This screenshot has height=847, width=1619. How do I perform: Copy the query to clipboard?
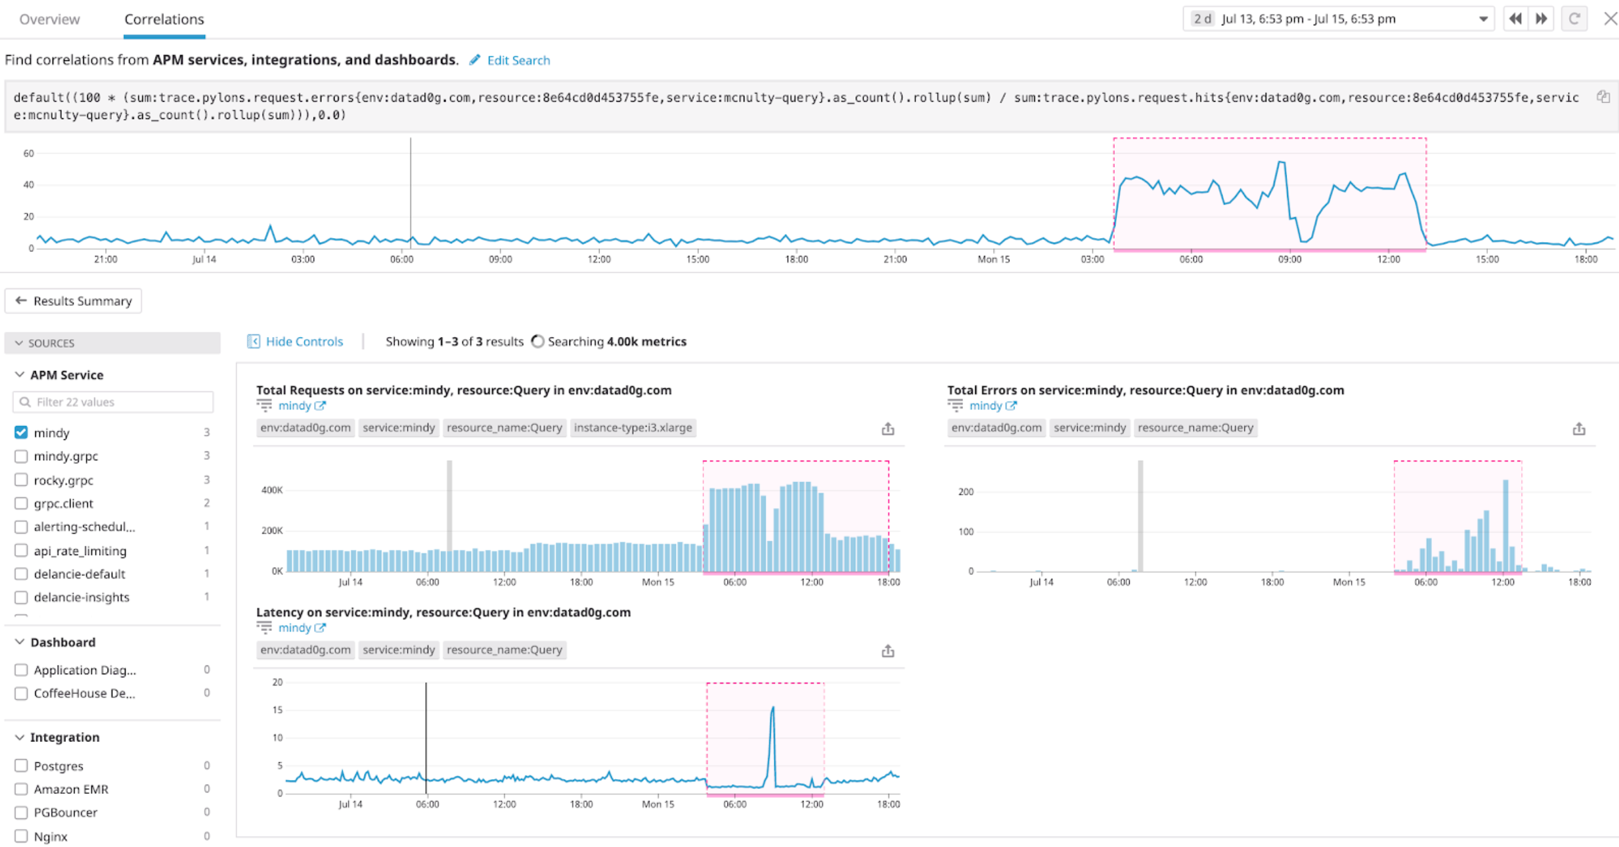pos(1603,96)
